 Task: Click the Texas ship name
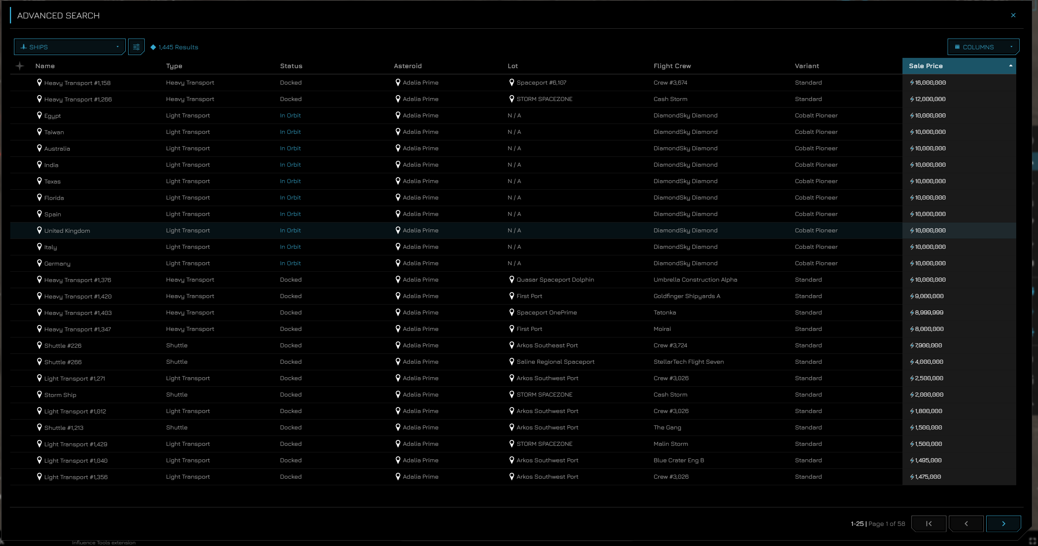[x=52, y=181]
